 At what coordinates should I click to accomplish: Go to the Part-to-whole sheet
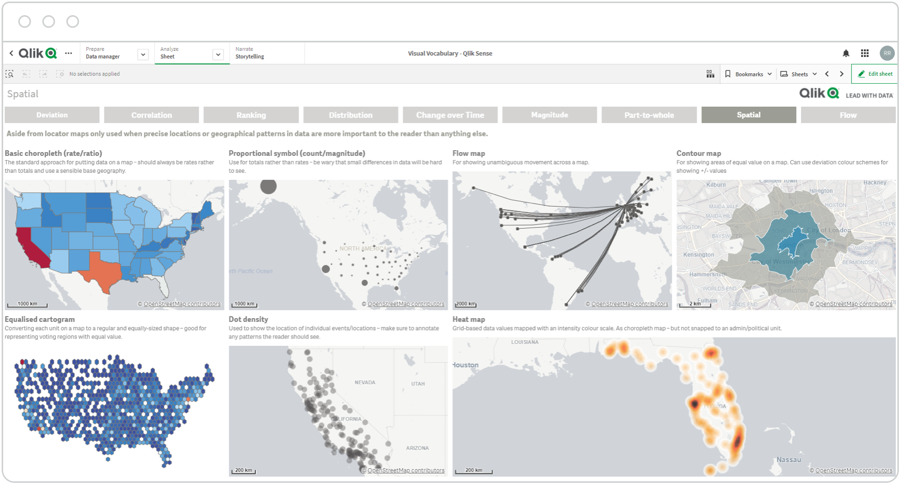[649, 115]
